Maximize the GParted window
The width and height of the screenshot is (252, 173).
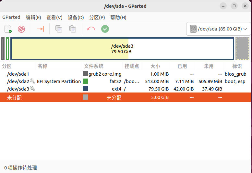click(234, 6)
